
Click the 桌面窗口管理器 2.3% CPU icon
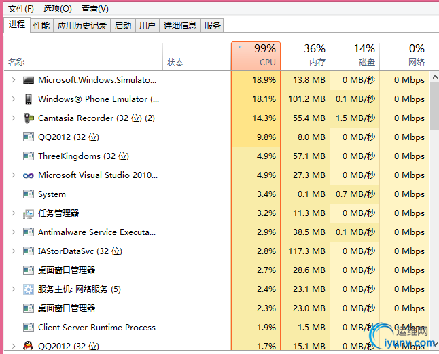[29, 308]
